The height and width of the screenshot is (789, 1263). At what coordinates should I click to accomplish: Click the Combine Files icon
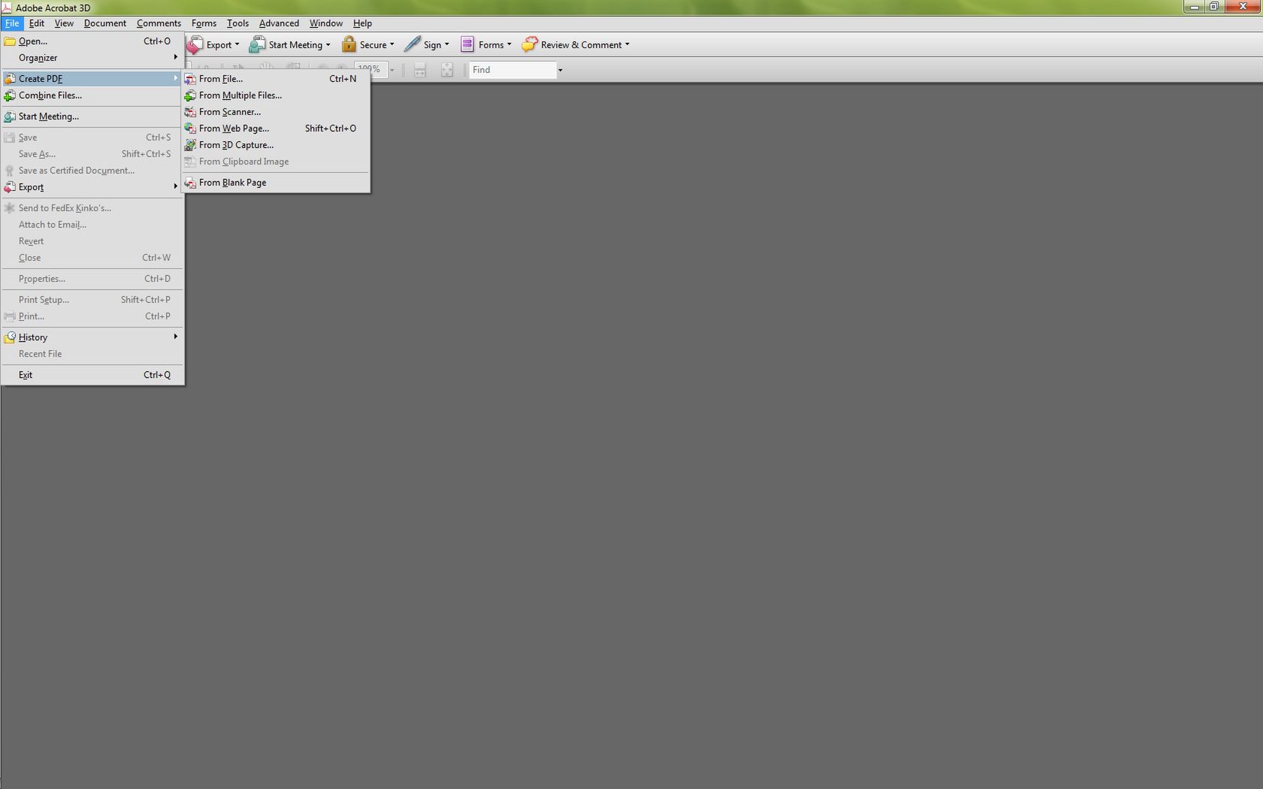tap(10, 95)
